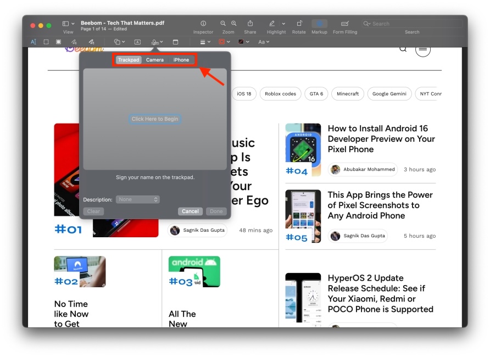The image size is (490, 357).
Task: Click the Android 16 article thumbnail
Action: pyautogui.click(x=303, y=149)
